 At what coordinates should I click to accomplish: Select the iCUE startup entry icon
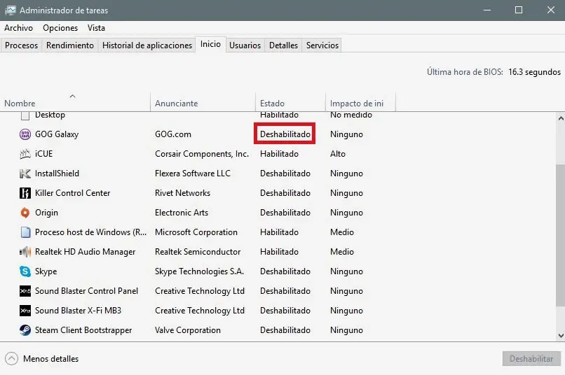click(25, 154)
